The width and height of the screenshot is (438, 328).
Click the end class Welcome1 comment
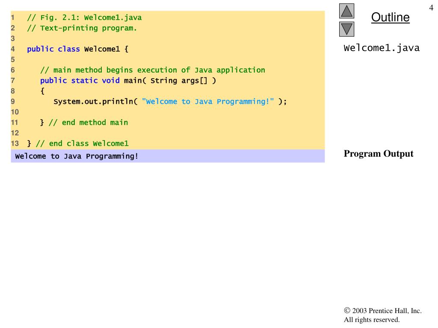(x=82, y=143)
